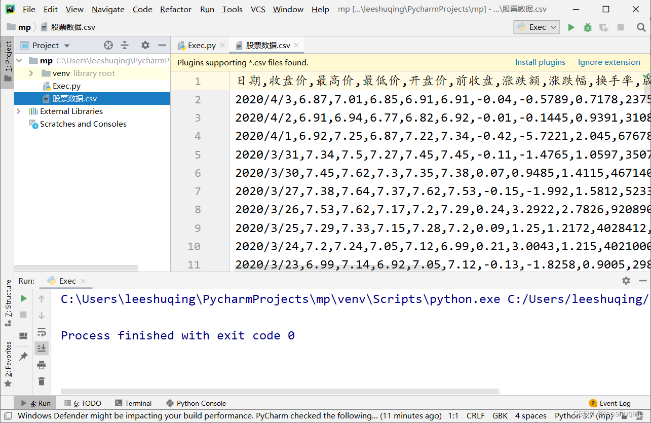
Task: Click the print icon in Run console
Action: click(42, 365)
